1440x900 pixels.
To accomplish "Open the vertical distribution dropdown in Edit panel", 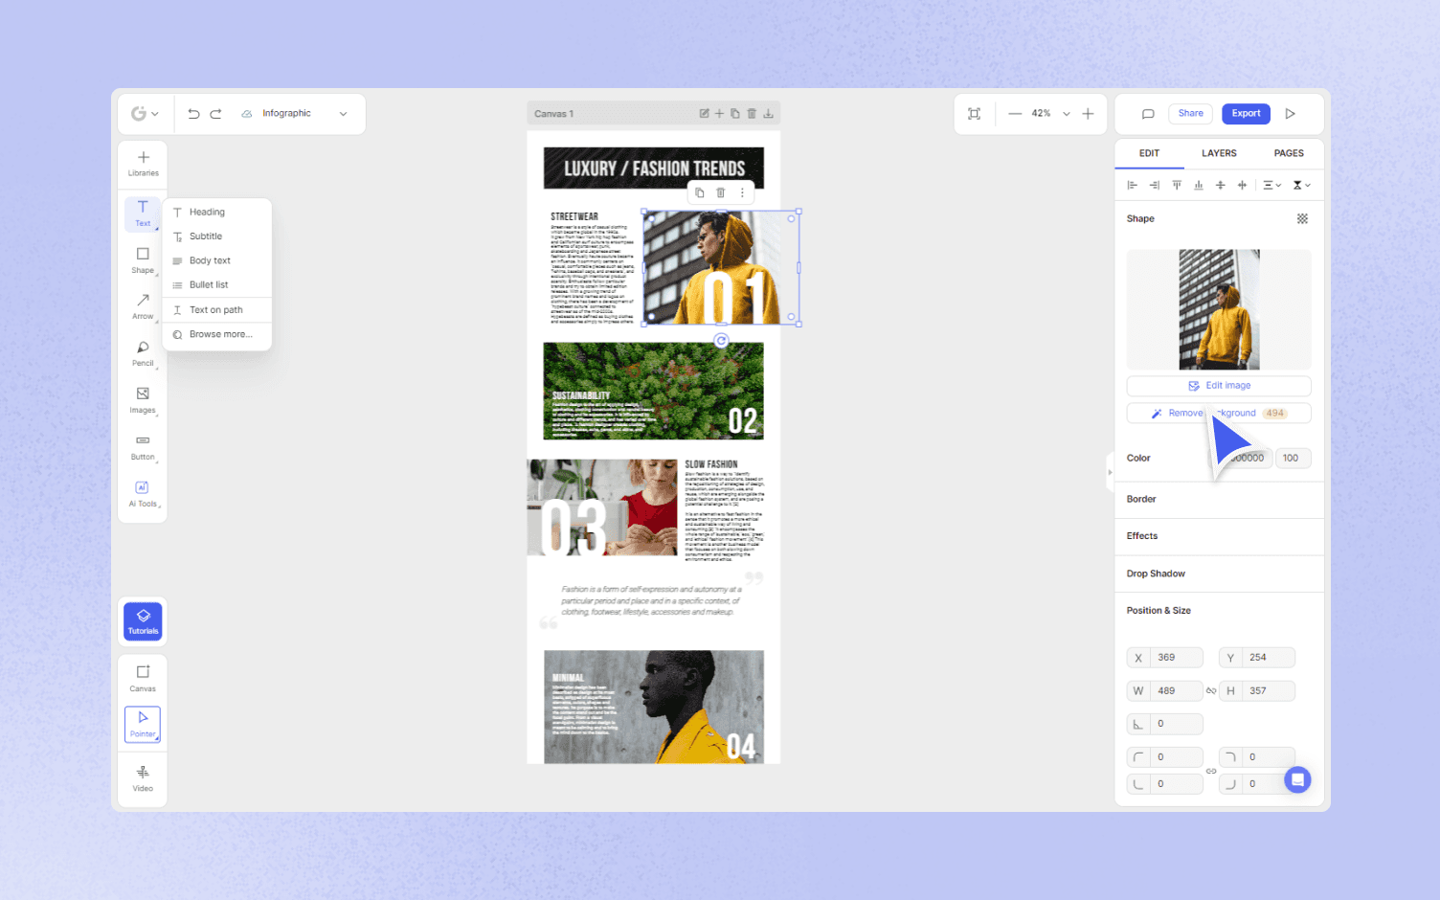I will coord(1299,185).
